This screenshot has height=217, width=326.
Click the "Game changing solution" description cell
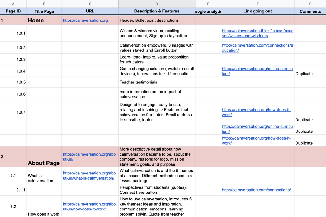(x=157, y=71)
